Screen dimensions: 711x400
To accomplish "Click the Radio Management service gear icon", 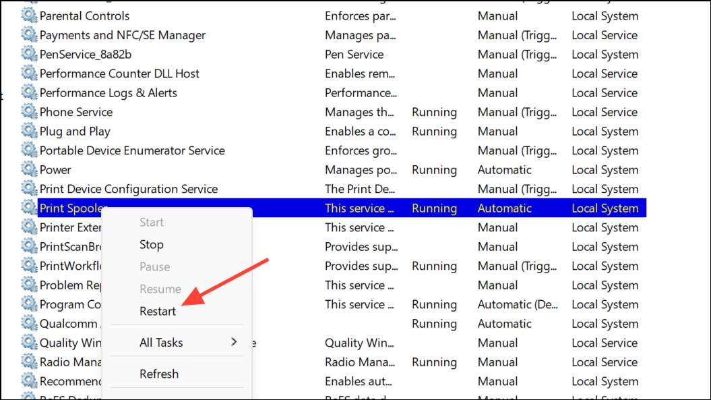I will 29,362.
